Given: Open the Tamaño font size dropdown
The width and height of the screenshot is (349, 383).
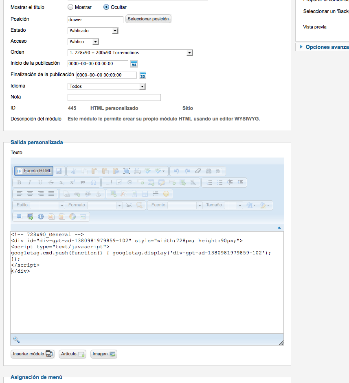Looking at the screenshot, I should (x=233, y=205).
